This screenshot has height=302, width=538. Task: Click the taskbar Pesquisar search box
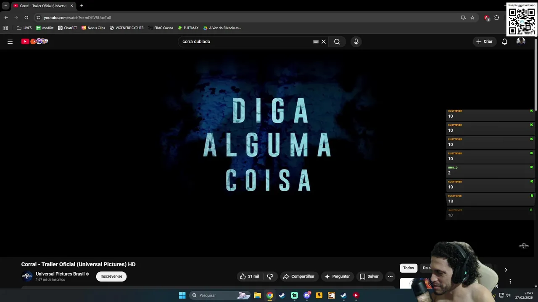tap(220, 295)
